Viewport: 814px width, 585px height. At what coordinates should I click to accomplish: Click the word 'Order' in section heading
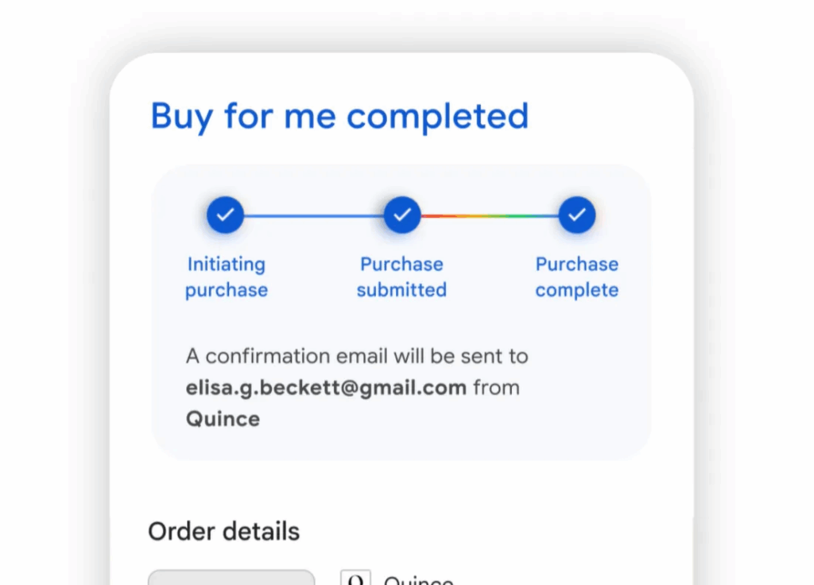pos(181,532)
